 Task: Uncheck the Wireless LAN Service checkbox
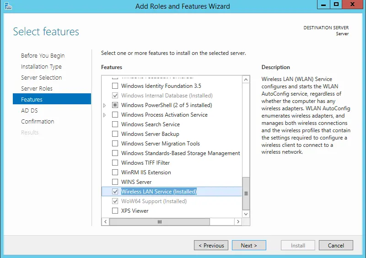click(x=115, y=192)
